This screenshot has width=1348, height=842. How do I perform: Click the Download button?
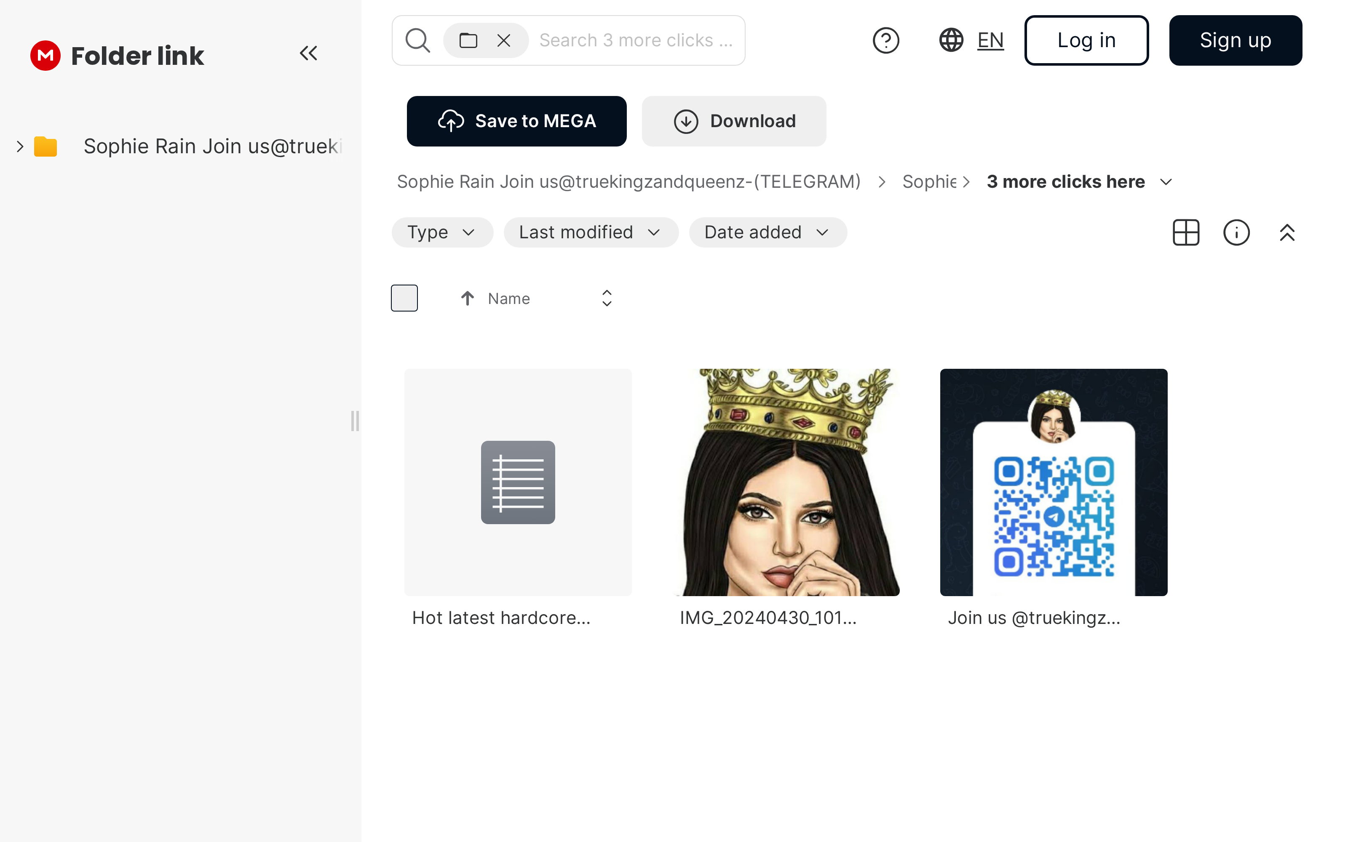734,121
